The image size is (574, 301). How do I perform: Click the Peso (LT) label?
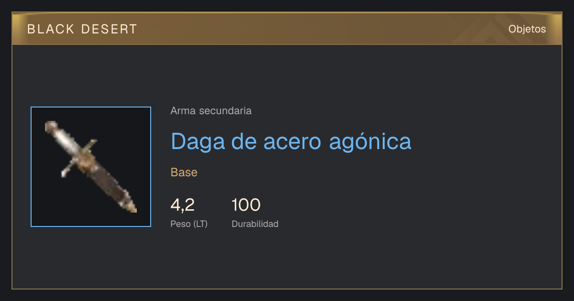tap(189, 224)
